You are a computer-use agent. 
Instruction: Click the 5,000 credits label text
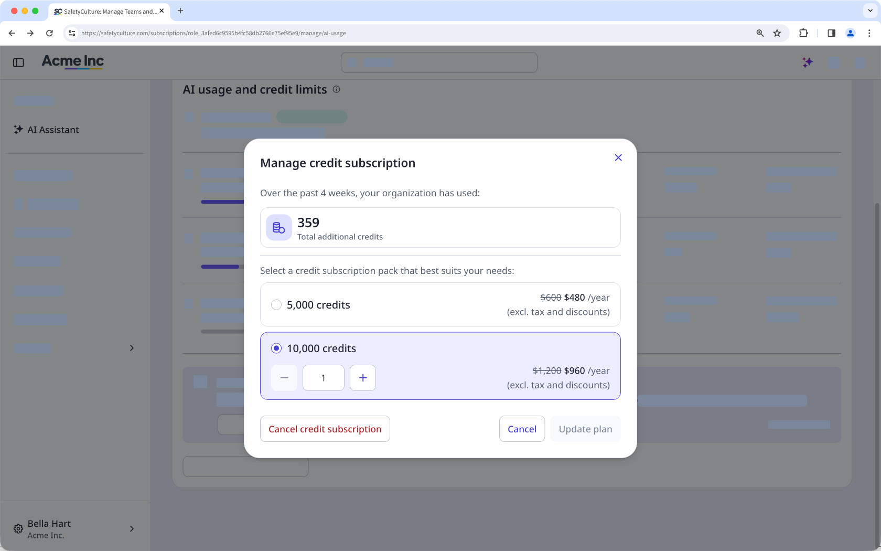tap(318, 305)
